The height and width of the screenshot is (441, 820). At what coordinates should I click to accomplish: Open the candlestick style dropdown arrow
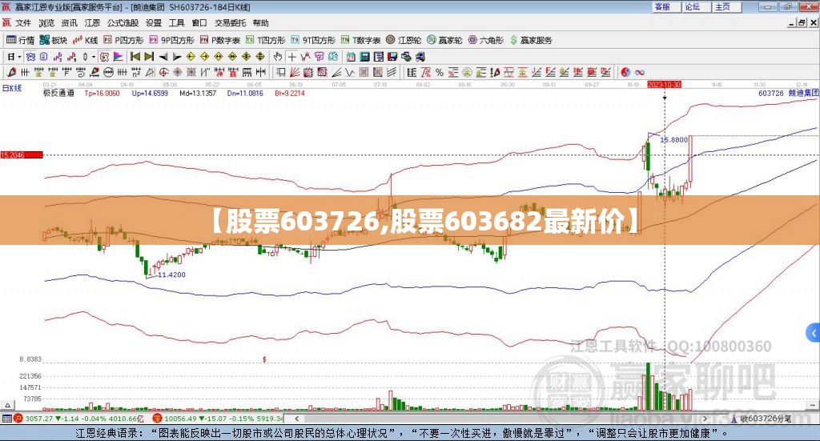point(94,57)
